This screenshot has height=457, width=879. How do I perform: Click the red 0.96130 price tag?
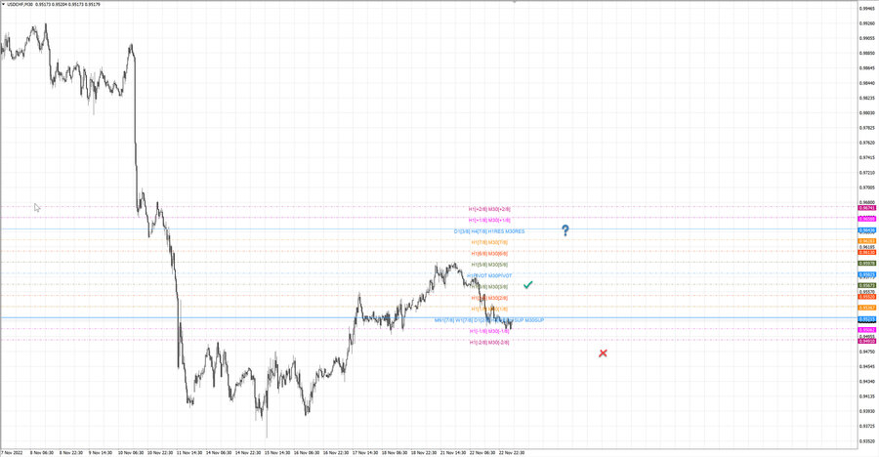(x=867, y=252)
